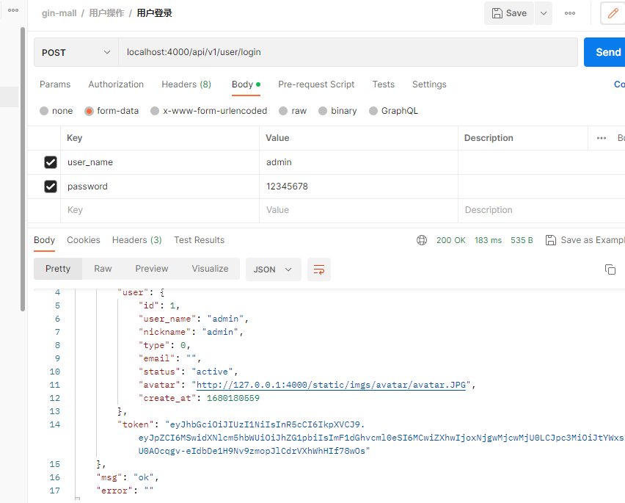Screen dimensions: 625x503
Task: Click the "msg": "ok" line
Action: [x=128, y=477]
